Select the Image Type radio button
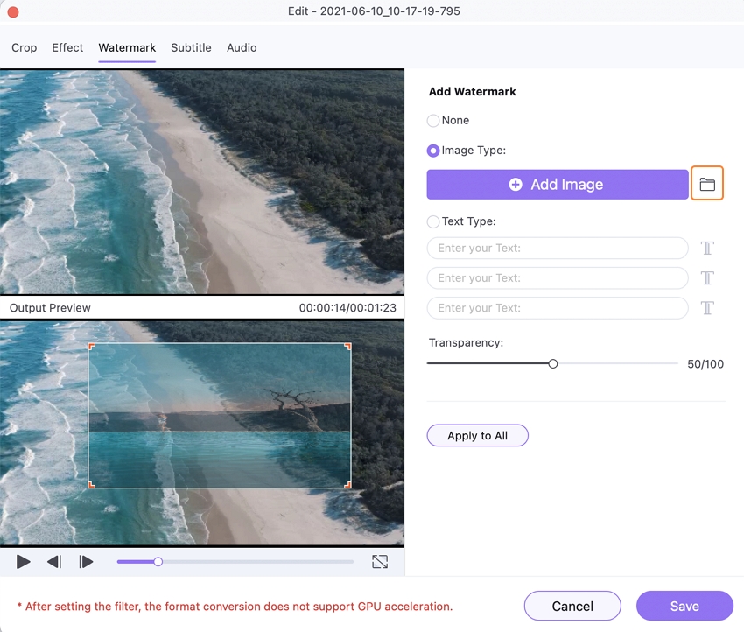Image resolution: width=744 pixels, height=632 pixels. [433, 151]
